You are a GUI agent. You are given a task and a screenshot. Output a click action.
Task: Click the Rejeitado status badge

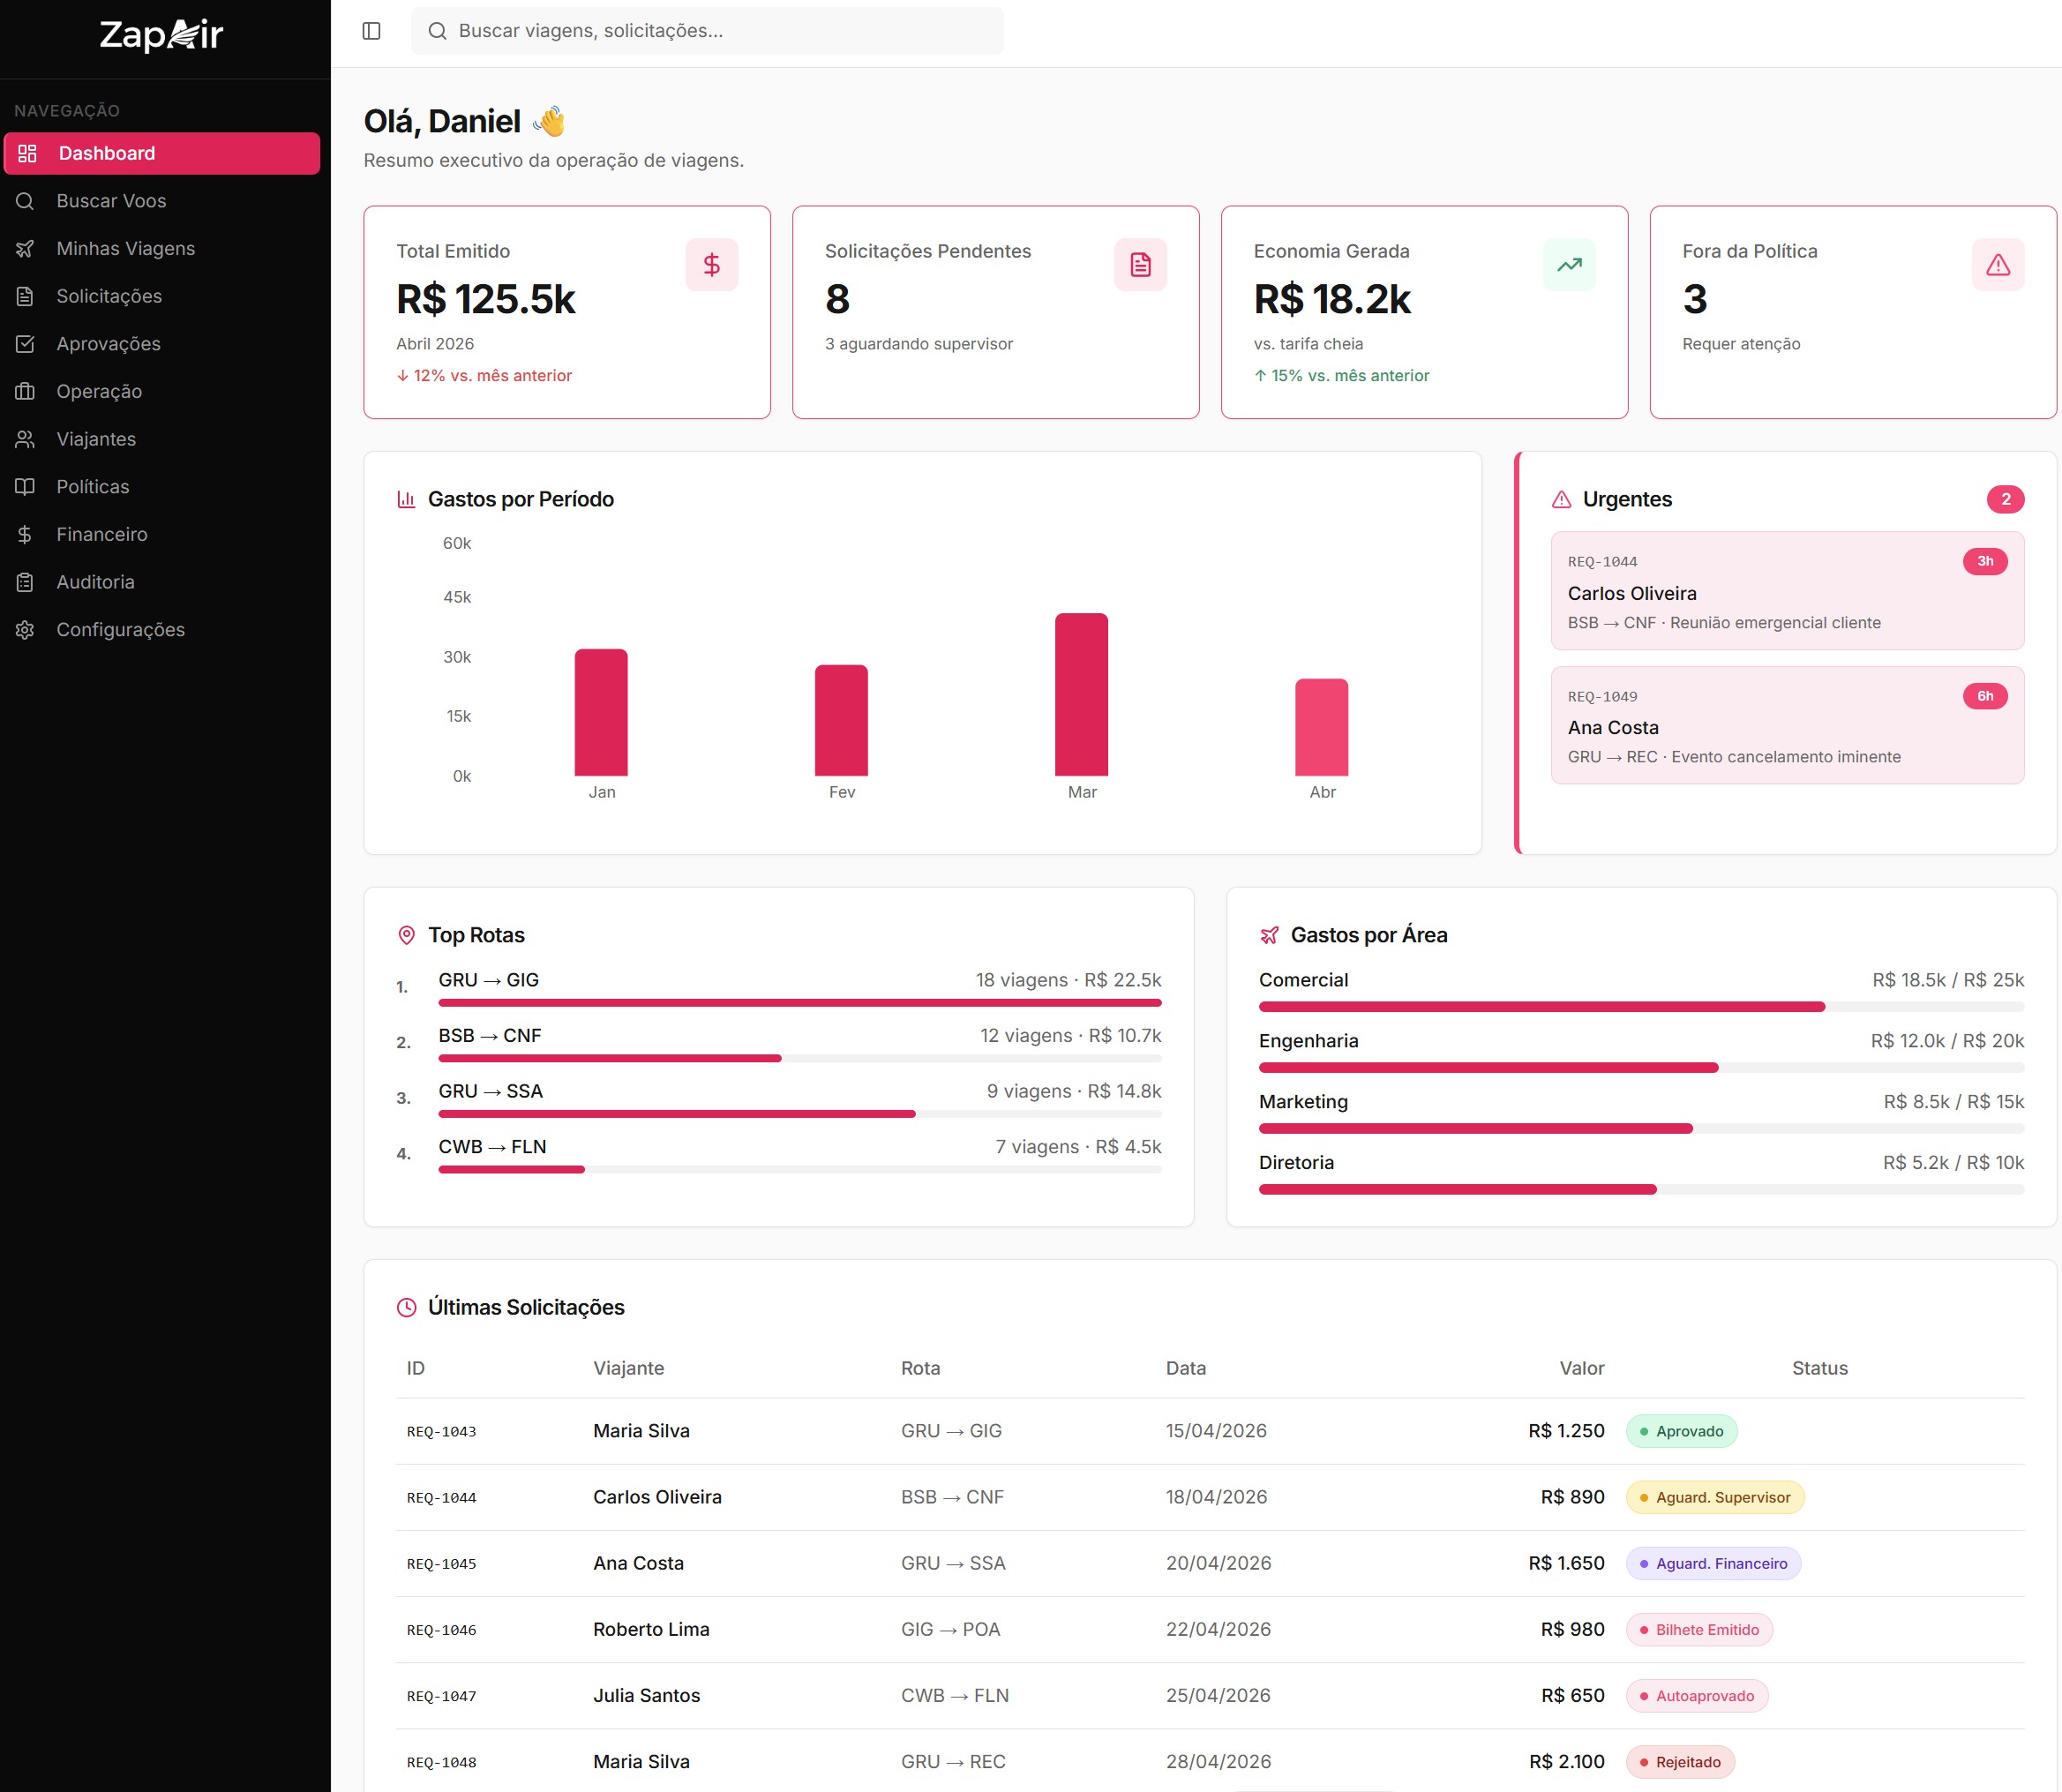[1680, 1762]
